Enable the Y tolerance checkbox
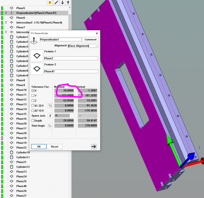 [x=33, y=96]
